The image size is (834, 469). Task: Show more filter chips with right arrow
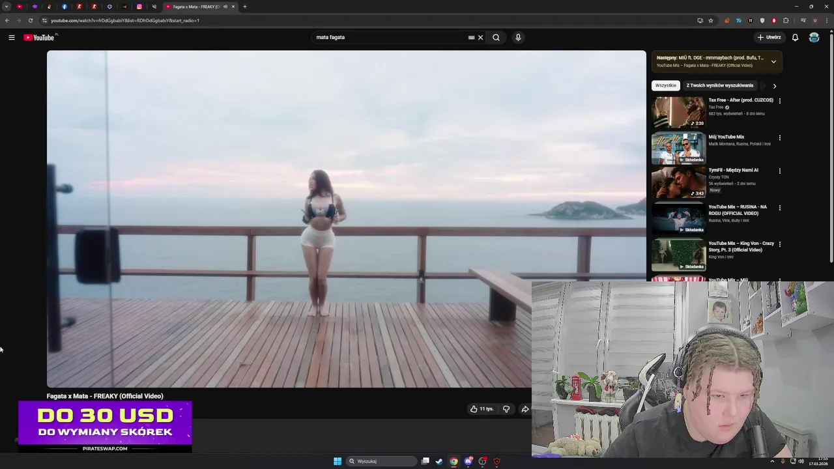(x=774, y=86)
